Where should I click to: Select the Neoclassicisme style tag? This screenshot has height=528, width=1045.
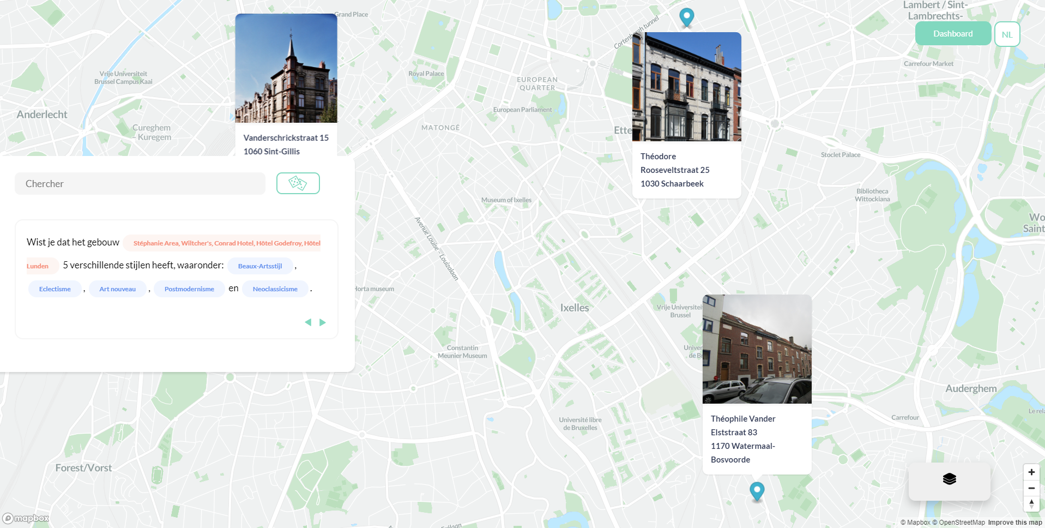coord(275,289)
